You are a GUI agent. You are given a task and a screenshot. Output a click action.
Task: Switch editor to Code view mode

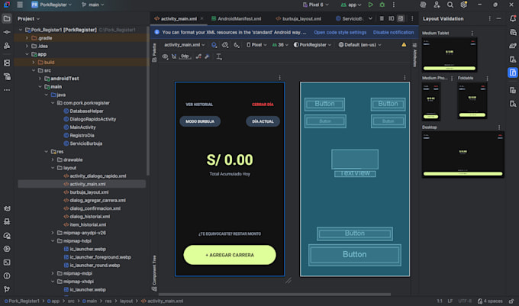pos(382,18)
